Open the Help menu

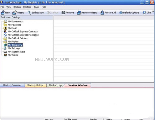[x=44, y=7]
